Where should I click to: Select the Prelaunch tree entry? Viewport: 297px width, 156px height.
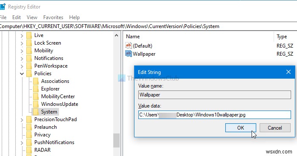click(45, 127)
